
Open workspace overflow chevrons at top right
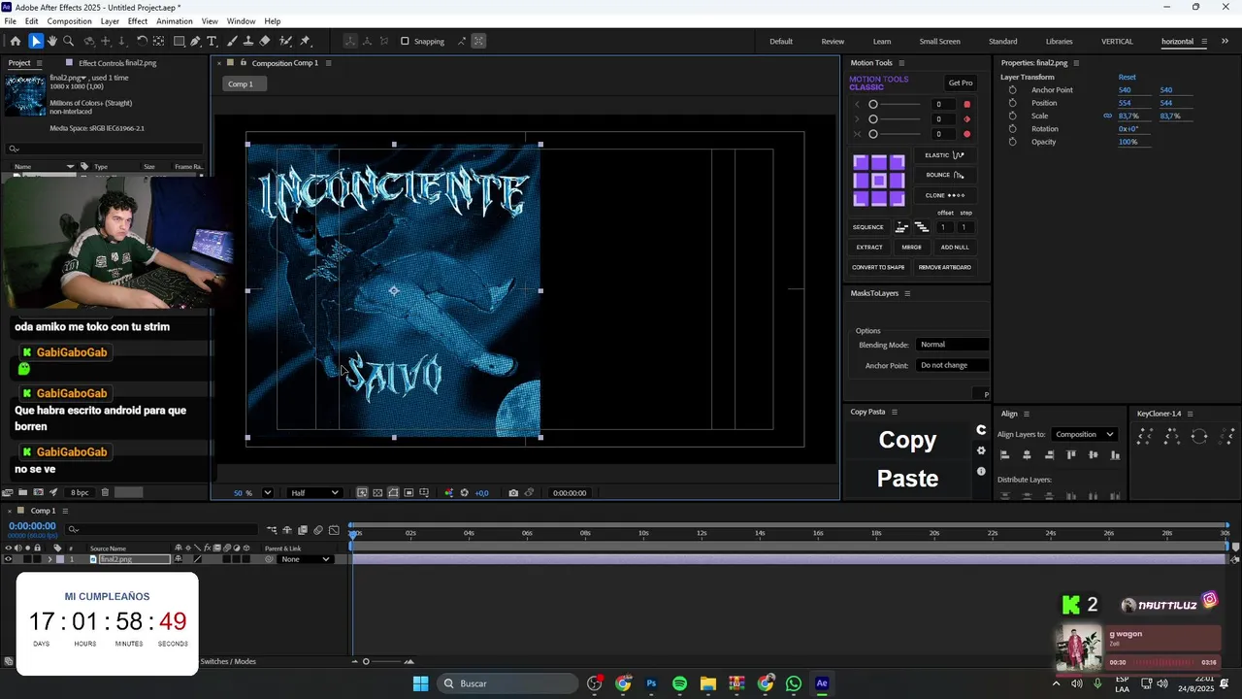pyautogui.click(x=1226, y=41)
